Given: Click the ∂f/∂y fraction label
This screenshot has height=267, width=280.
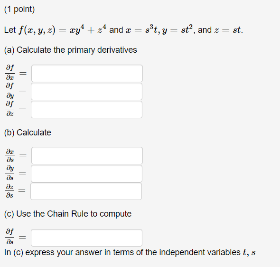Looking at the screenshot, I should coord(10,91).
